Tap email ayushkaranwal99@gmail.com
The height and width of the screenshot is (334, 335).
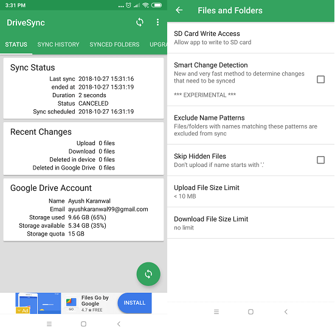pos(108,209)
